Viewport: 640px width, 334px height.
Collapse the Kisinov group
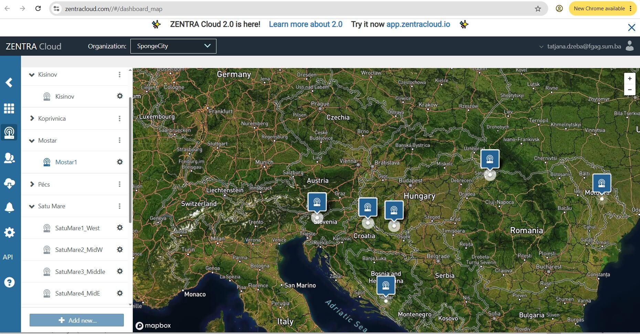click(x=32, y=75)
